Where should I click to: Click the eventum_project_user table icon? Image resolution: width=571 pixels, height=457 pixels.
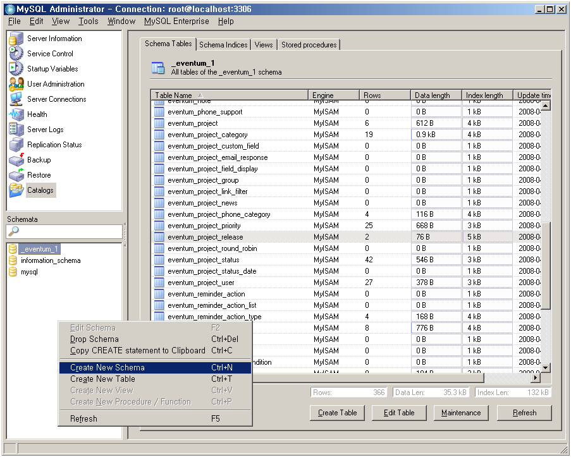pos(159,282)
